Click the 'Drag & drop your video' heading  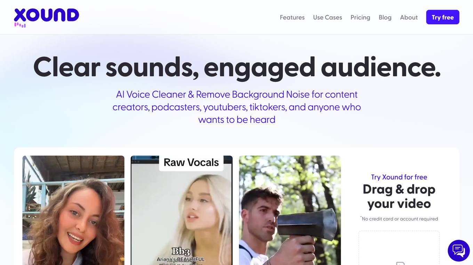(399, 196)
